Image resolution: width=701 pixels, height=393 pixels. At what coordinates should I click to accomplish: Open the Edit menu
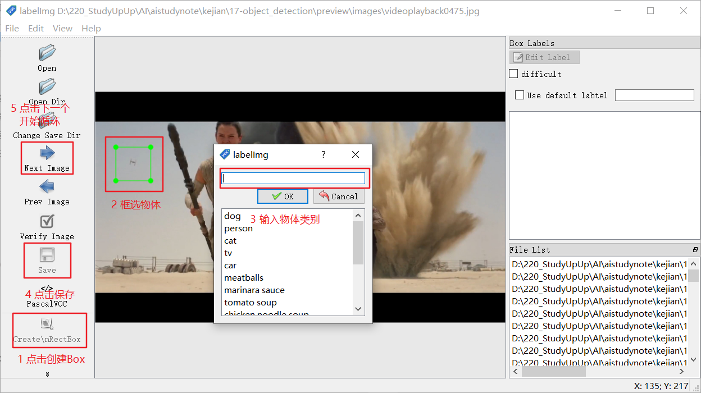click(36, 28)
